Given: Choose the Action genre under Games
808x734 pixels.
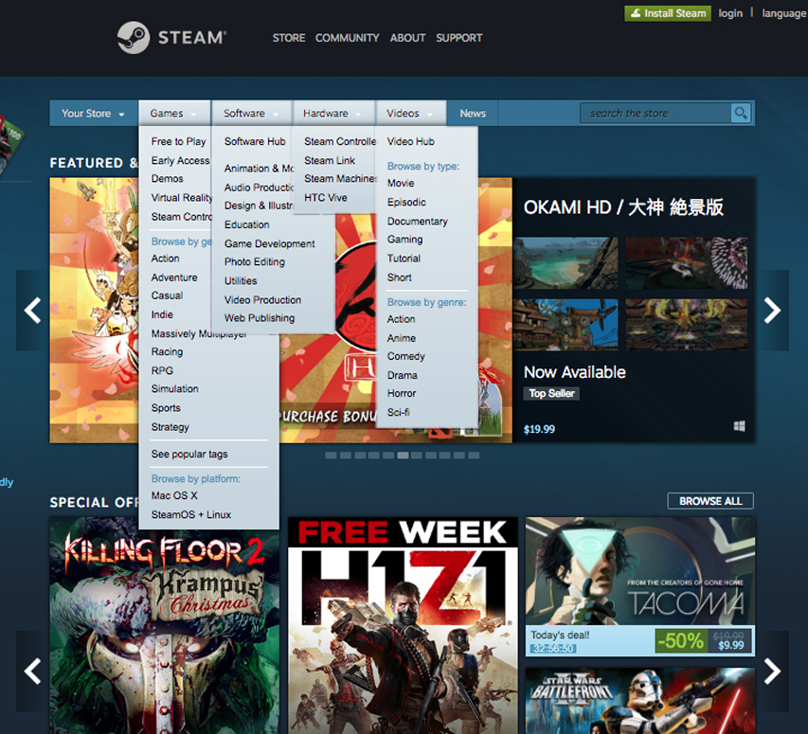Looking at the screenshot, I should pos(165,258).
